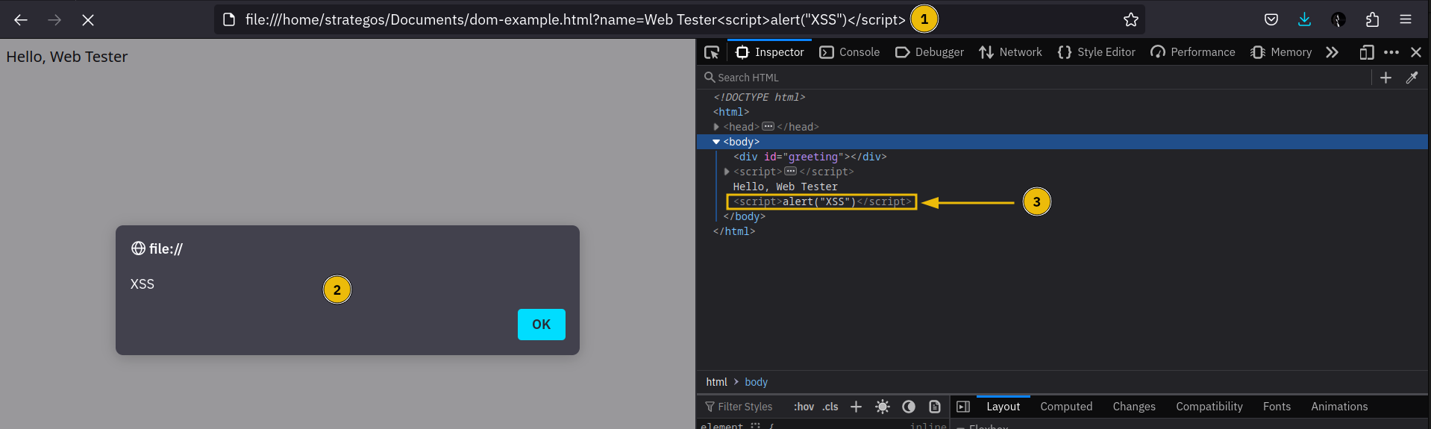Pick a color with the eyedropper tool
Screen dimensions: 1431x429
pos(1412,78)
